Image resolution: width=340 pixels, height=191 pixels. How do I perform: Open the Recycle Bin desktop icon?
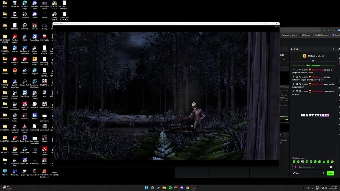15,4
